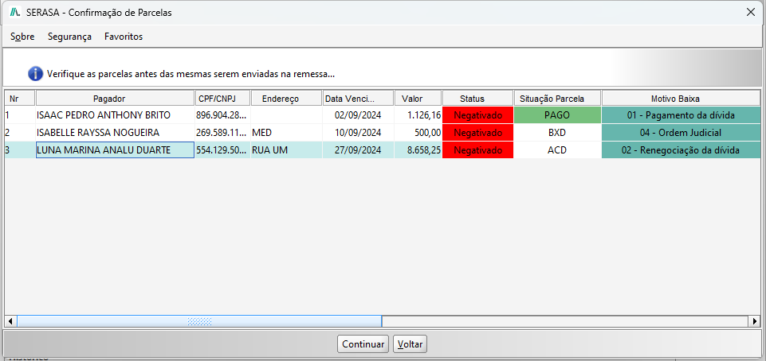This screenshot has height=361, width=766.
Task: Sort by the Pagador column header
Action: pos(115,99)
